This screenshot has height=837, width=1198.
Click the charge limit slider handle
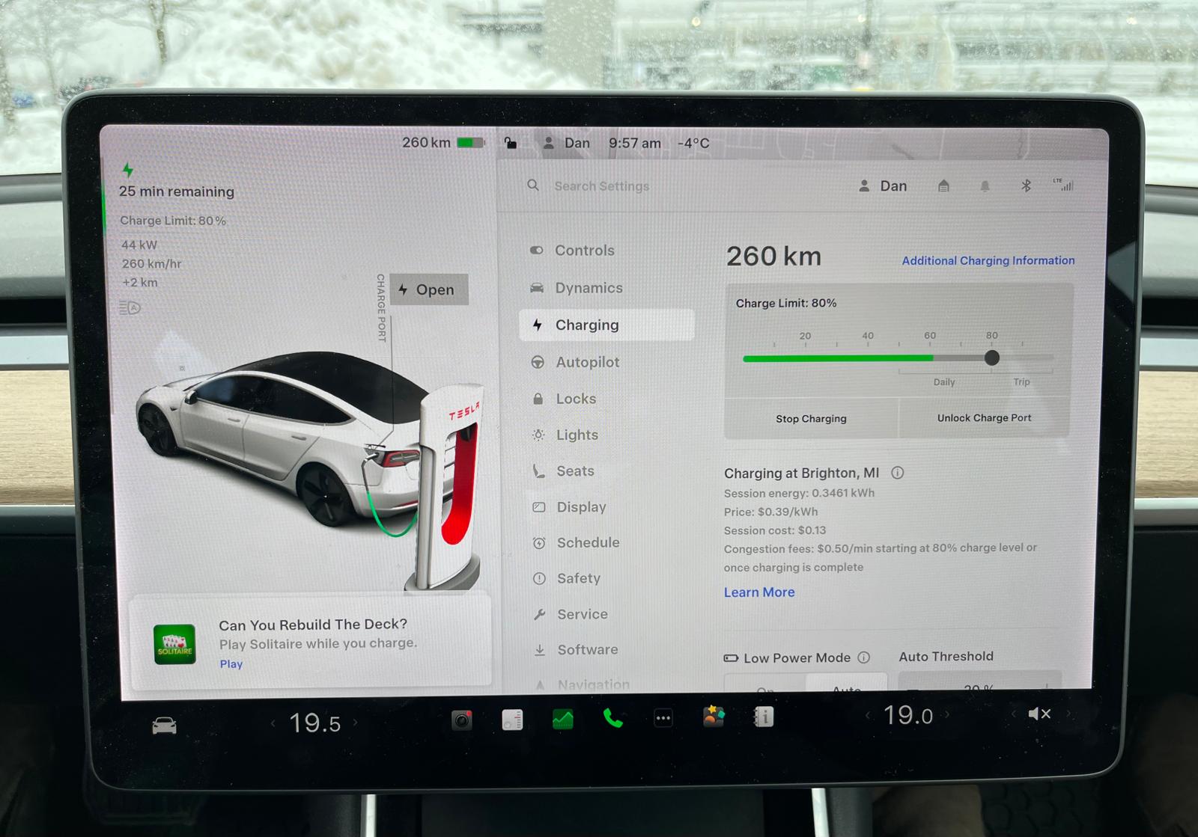click(991, 358)
